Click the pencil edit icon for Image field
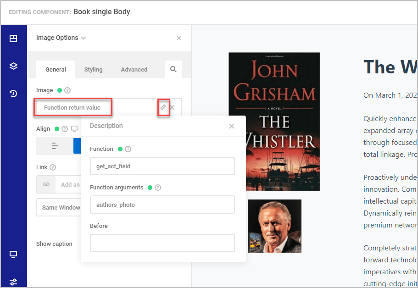 [x=163, y=107]
